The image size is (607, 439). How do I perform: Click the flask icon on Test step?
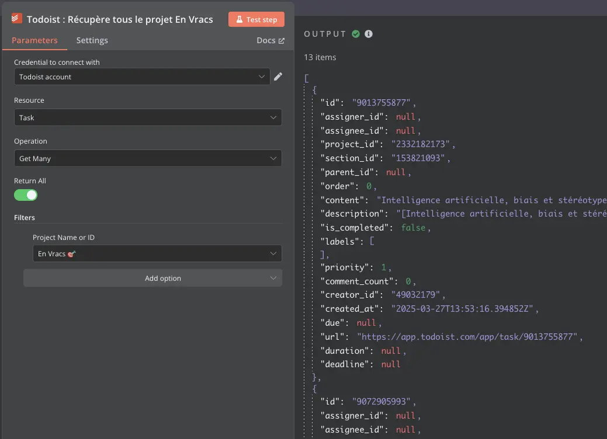[240, 19]
